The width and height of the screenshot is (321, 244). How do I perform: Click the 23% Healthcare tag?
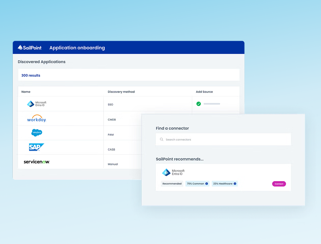pos(225,184)
